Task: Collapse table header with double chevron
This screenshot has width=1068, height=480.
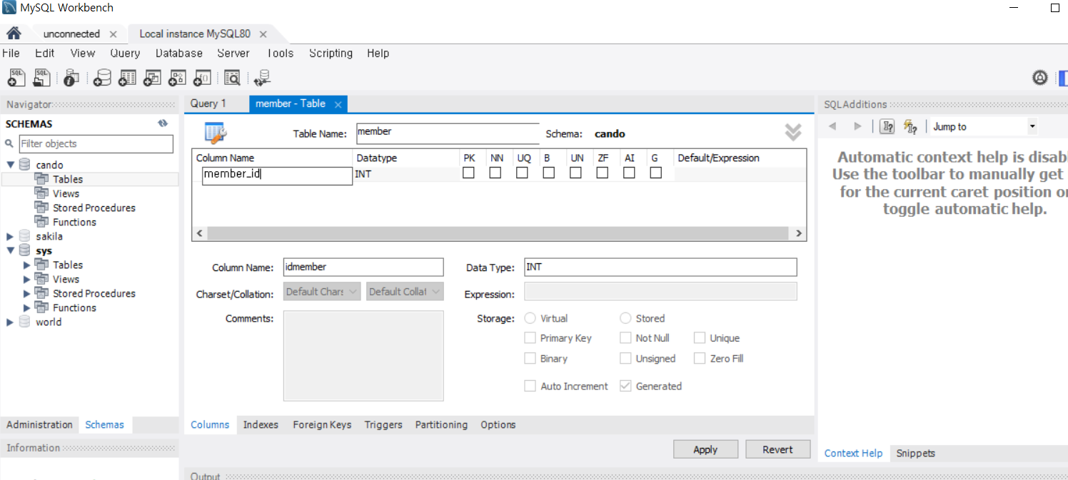Action: pos(793,132)
